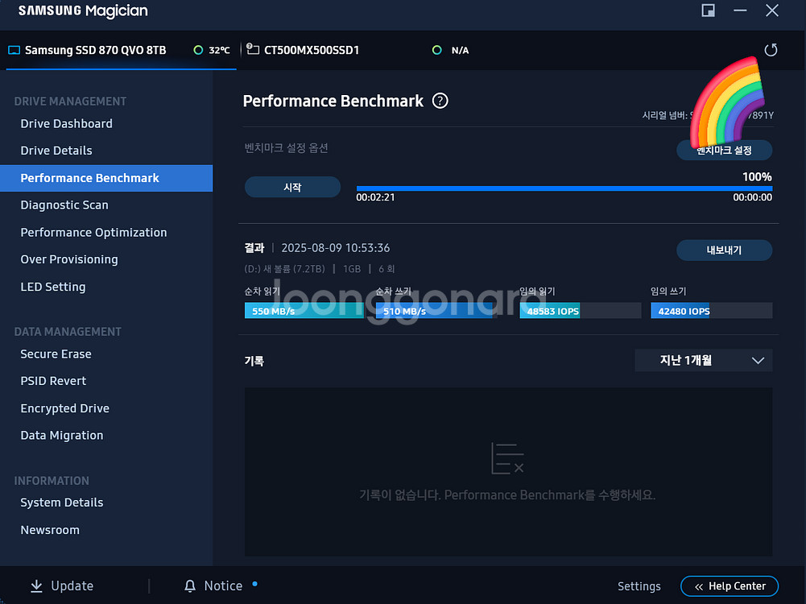Open Drive Dashboard
806x604 pixels.
pos(66,123)
